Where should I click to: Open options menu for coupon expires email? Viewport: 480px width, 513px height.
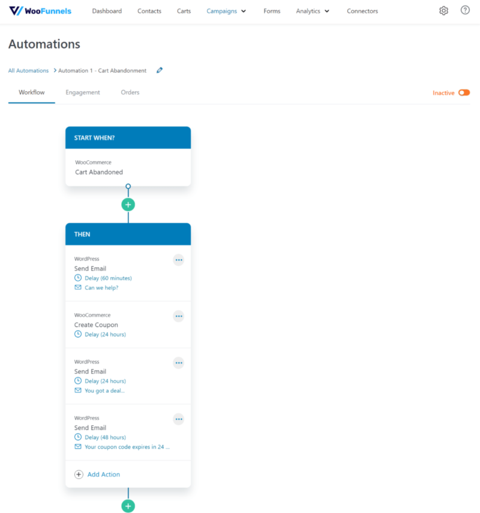point(179,419)
